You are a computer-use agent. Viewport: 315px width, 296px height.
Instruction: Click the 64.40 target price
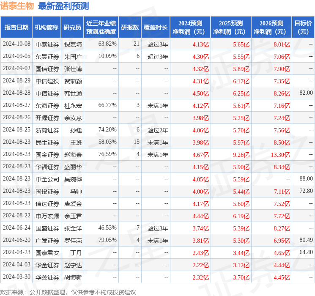pyautogui.click(x=306, y=252)
